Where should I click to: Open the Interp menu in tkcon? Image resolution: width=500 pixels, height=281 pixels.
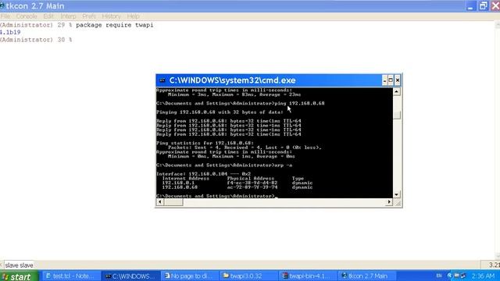68,16
